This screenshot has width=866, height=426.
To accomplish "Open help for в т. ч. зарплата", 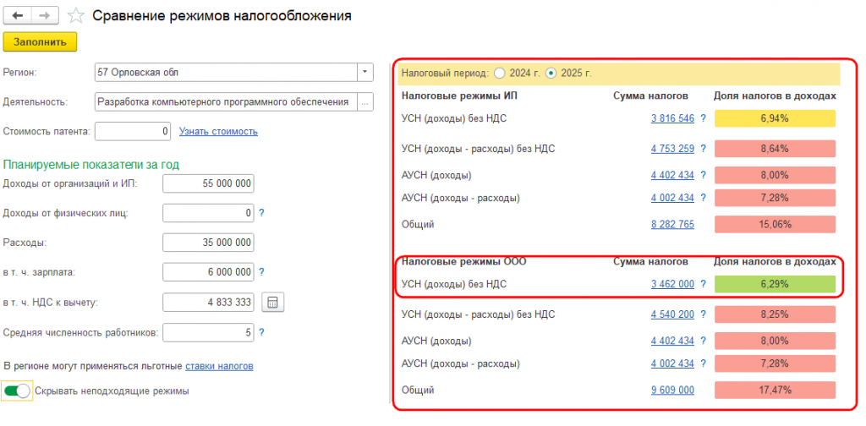I will click(x=261, y=271).
